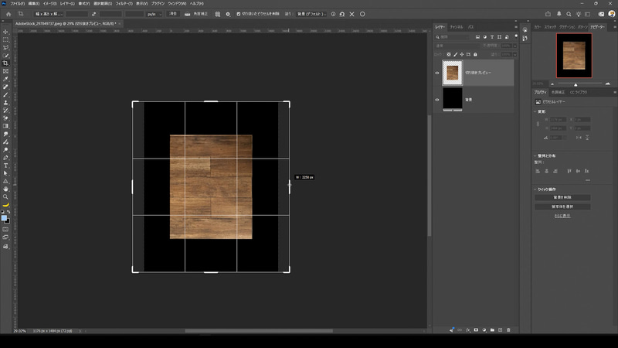The image size is (618, 348).
Task: Select the Hand tool in the toolbar
Action: click(5, 189)
